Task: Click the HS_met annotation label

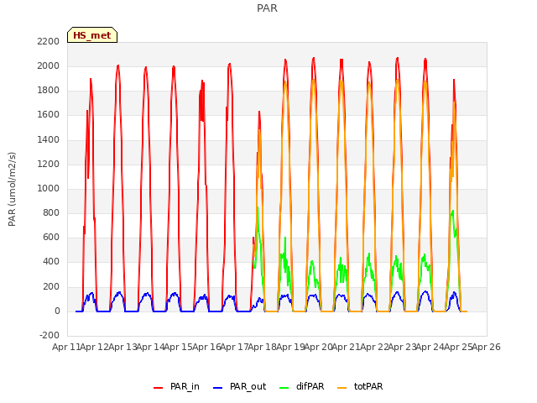Action: 92,35
